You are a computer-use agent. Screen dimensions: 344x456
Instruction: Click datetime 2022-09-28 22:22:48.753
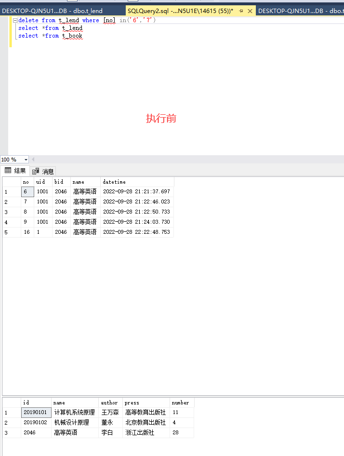(x=137, y=232)
